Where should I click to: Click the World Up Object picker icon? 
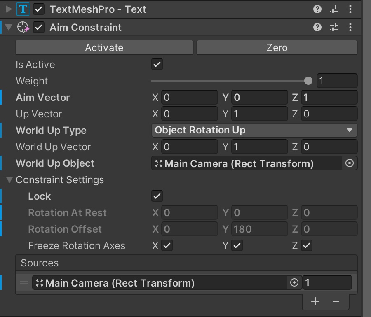[x=350, y=163]
